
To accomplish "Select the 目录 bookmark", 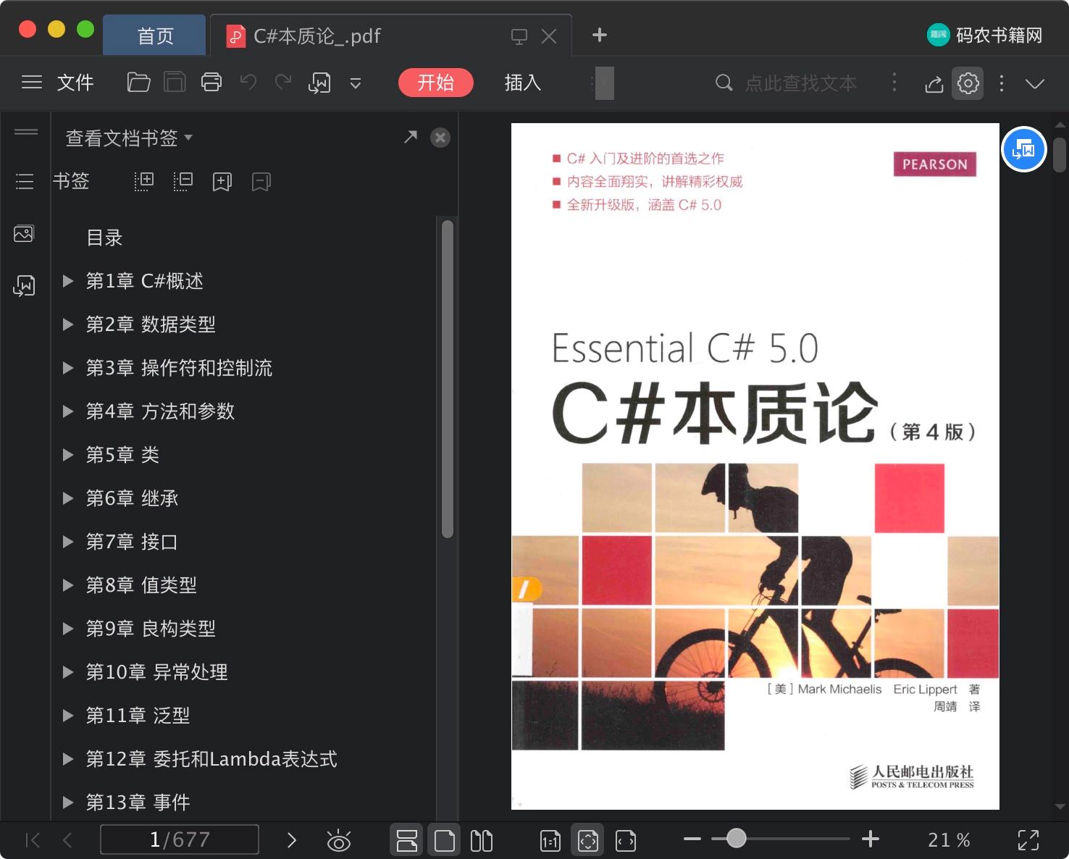I will (104, 238).
